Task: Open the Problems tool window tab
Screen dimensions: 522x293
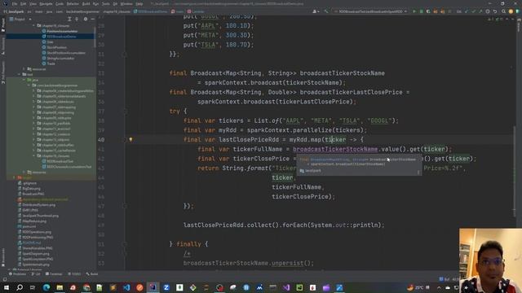Action: pyautogui.click(x=18, y=274)
